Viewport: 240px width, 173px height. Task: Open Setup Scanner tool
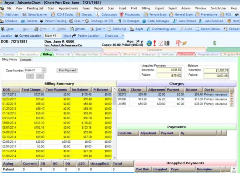[x=35, y=15]
